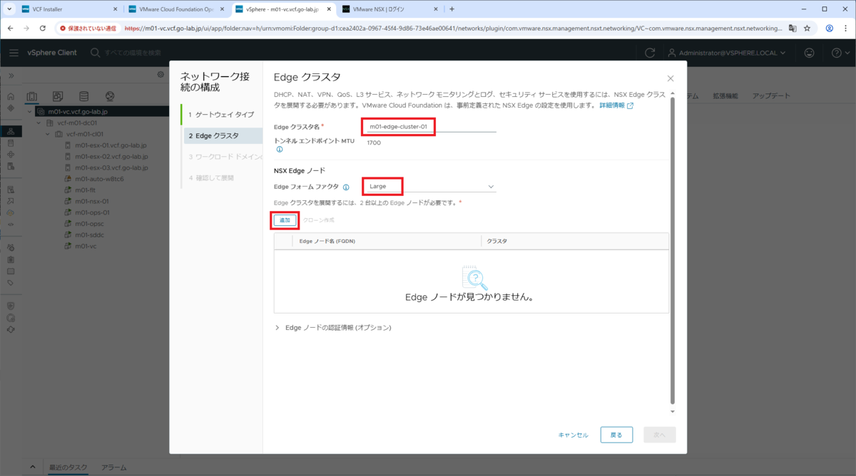This screenshot has width=856, height=476.
Task: Select VM m01-auto-w8tc6
Action: point(98,179)
